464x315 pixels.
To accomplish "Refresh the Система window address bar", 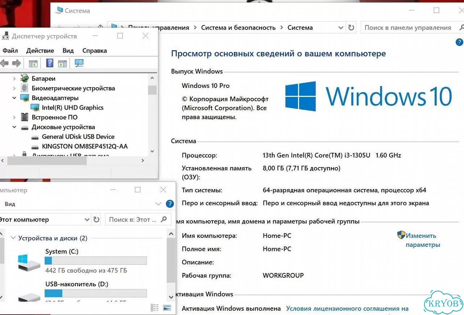I will (351, 27).
